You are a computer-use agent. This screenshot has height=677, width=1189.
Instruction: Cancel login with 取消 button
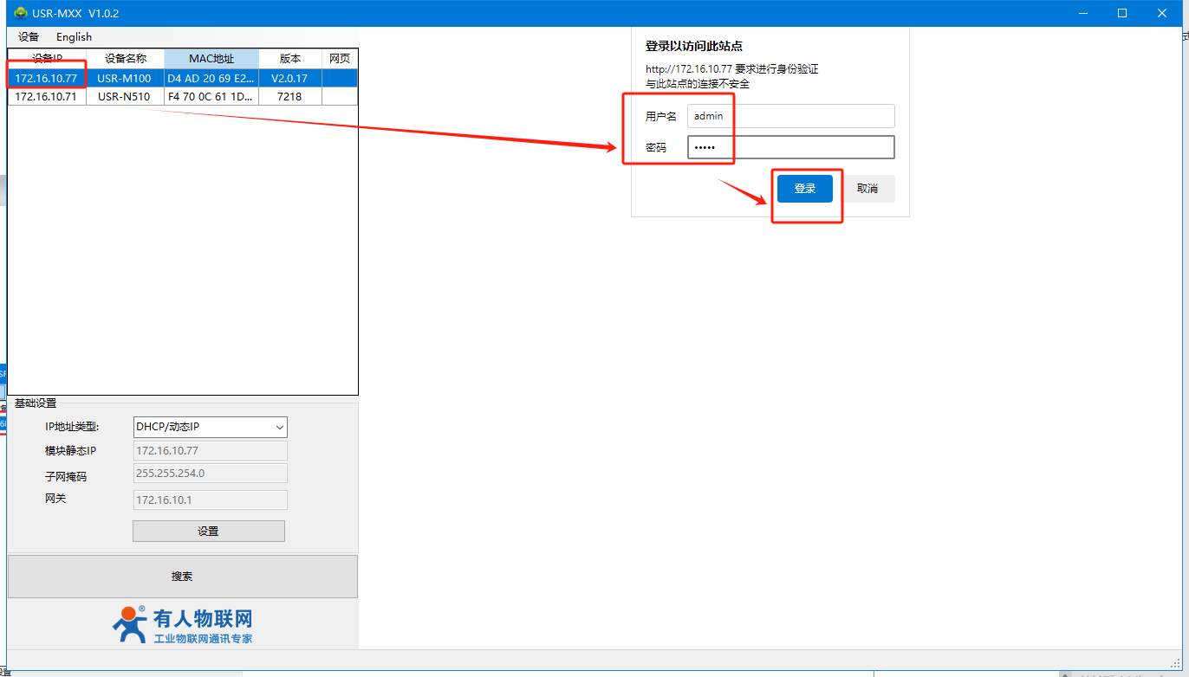(x=867, y=189)
